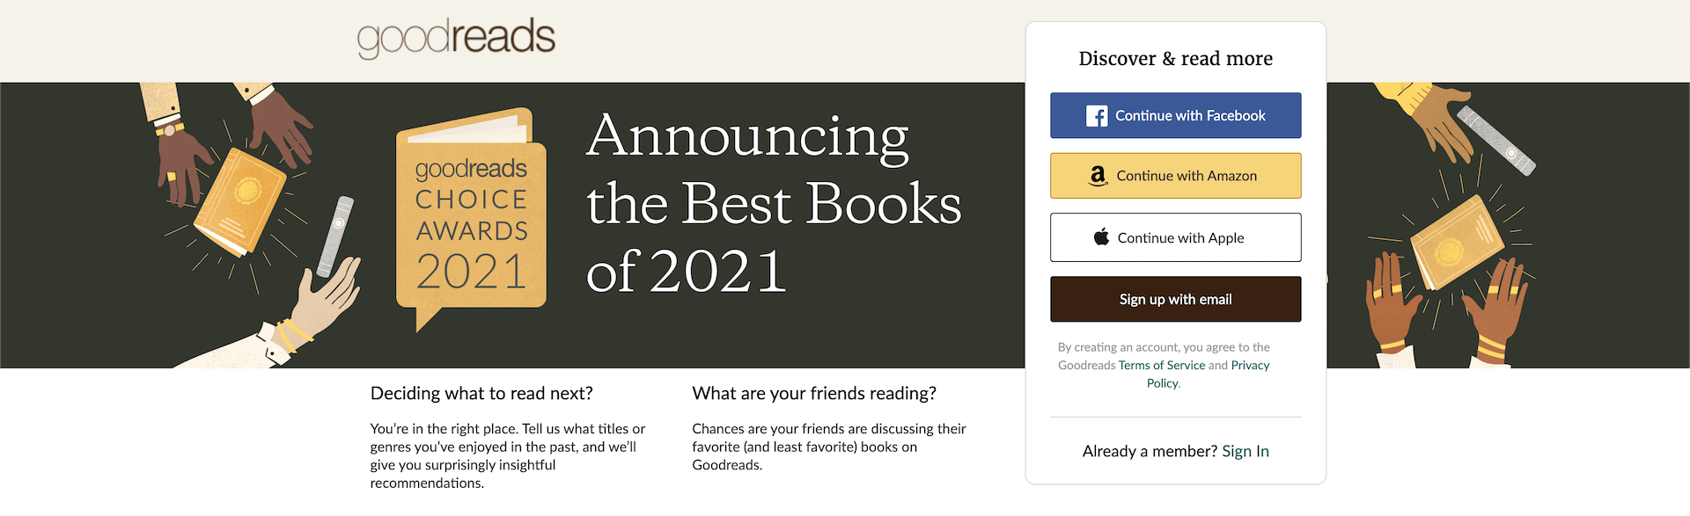1690x516 pixels.
Task: Click the Discover & read more title
Action: [1175, 59]
